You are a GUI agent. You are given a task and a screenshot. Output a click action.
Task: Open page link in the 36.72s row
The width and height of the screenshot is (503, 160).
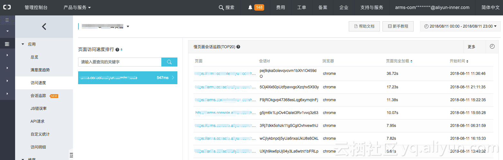click(x=225, y=74)
